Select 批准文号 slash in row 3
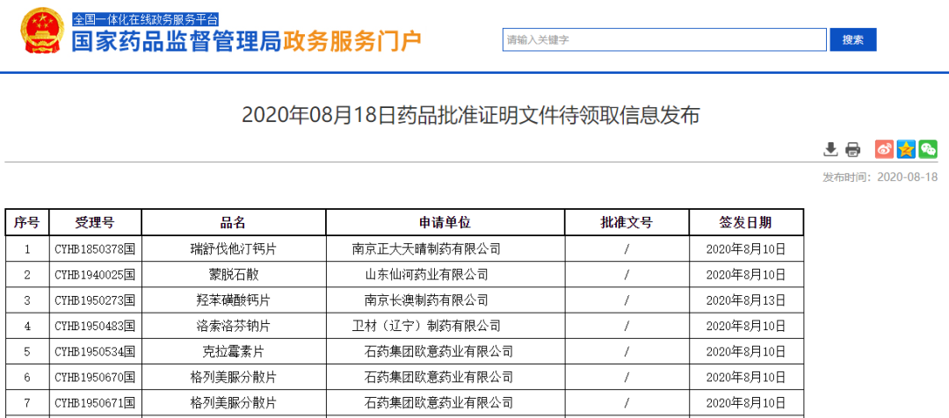The width and height of the screenshot is (949, 418). [x=627, y=300]
